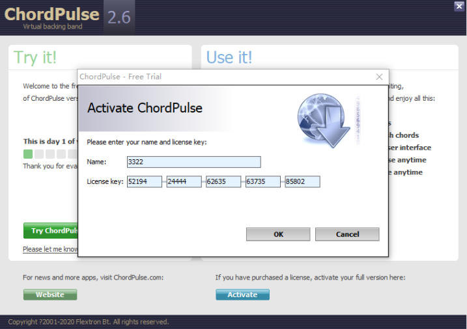Click the blue Activate button
Image resolution: width=467 pixels, height=329 pixels.
[242, 295]
